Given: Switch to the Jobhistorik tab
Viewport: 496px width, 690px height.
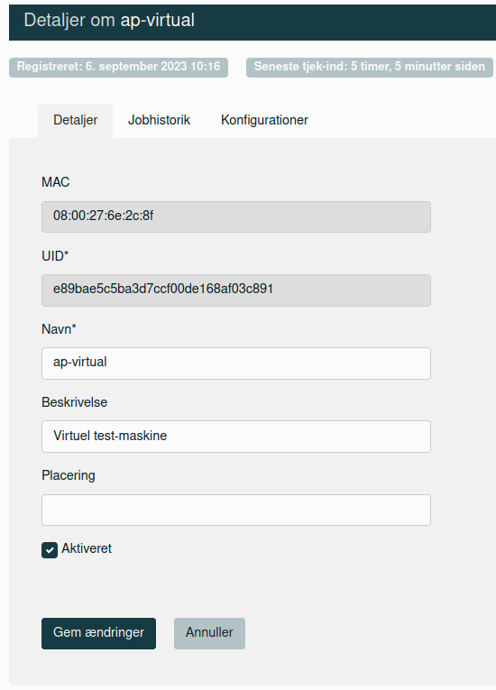Looking at the screenshot, I should click(x=159, y=120).
